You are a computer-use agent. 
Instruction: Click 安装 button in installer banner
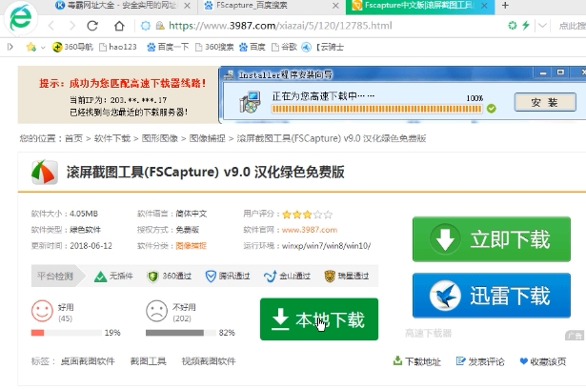tap(545, 102)
